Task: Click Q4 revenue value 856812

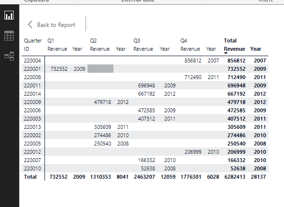Action: point(193,61)
